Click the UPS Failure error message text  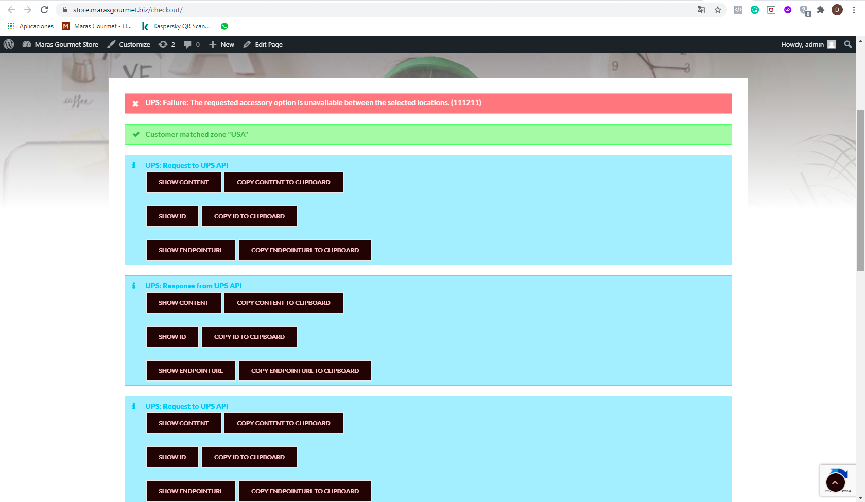[x=313, y=103]
